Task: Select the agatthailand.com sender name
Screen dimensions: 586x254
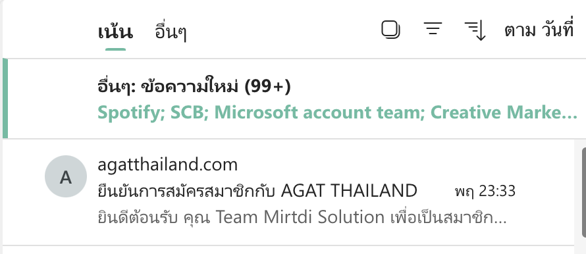Action: (x=167, y=165)
